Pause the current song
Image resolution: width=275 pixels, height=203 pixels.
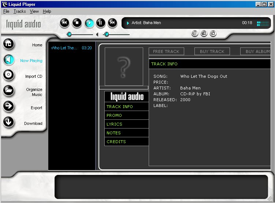[x=100, y=23]
